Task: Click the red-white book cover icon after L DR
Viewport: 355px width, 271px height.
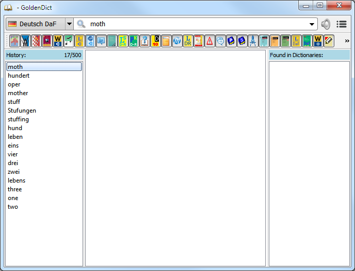Action: [199, 41]
